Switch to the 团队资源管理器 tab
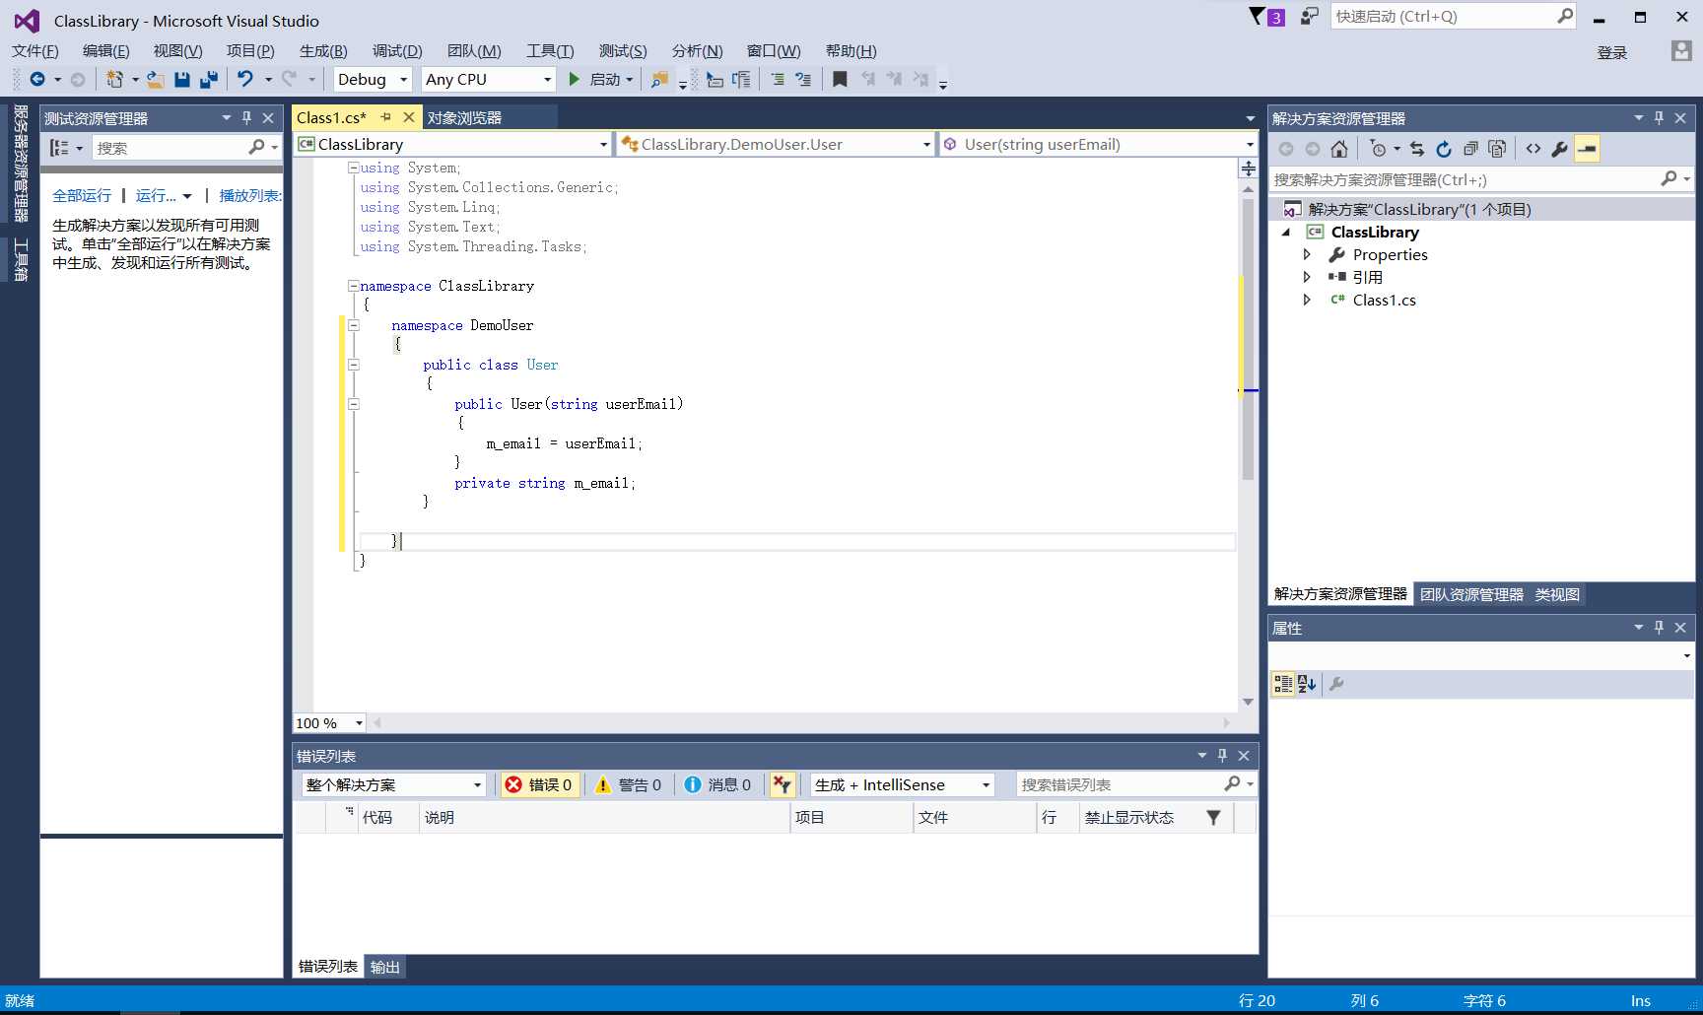Viewport: 1703px width, 1015px height. 1471,594
